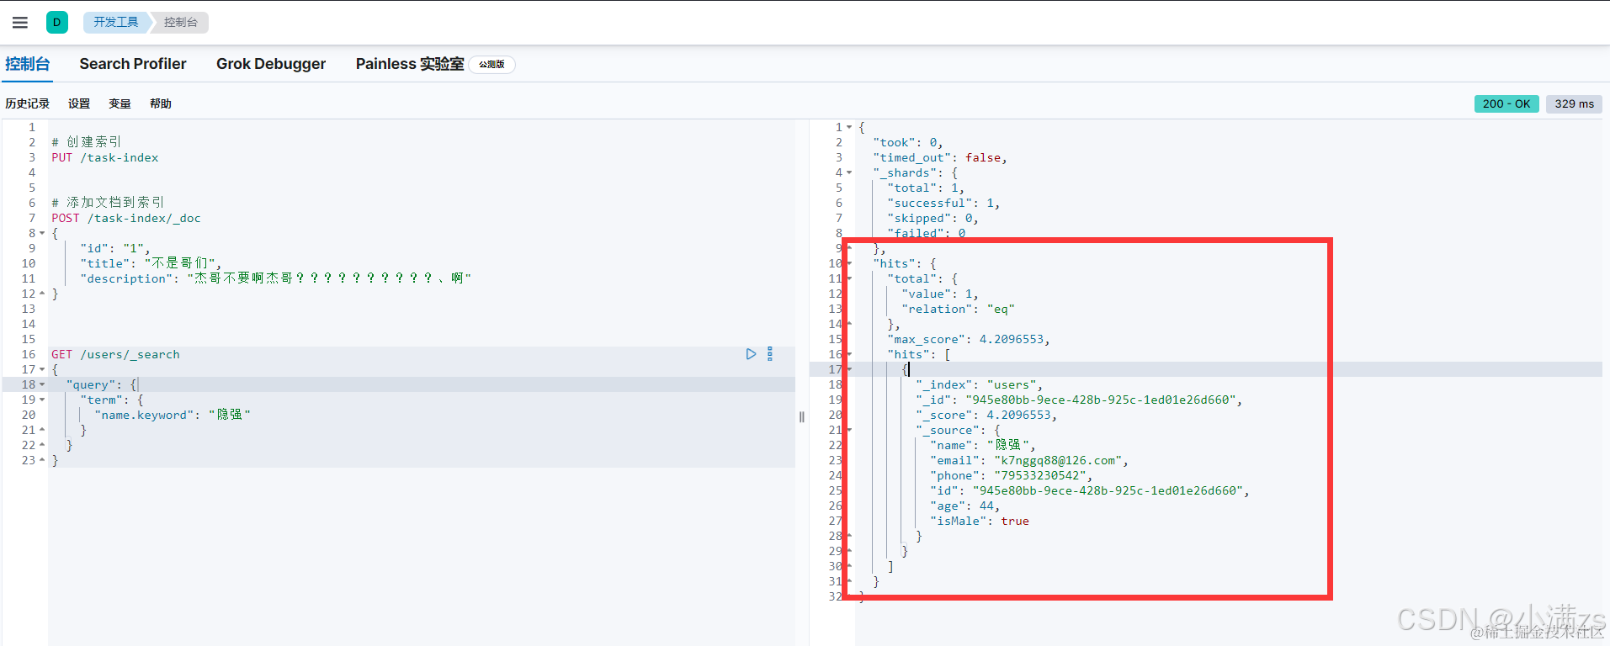Click "timed_out": false in response
The width and height of the screenshot is (1610, 646).
click(x=939, y=157)
